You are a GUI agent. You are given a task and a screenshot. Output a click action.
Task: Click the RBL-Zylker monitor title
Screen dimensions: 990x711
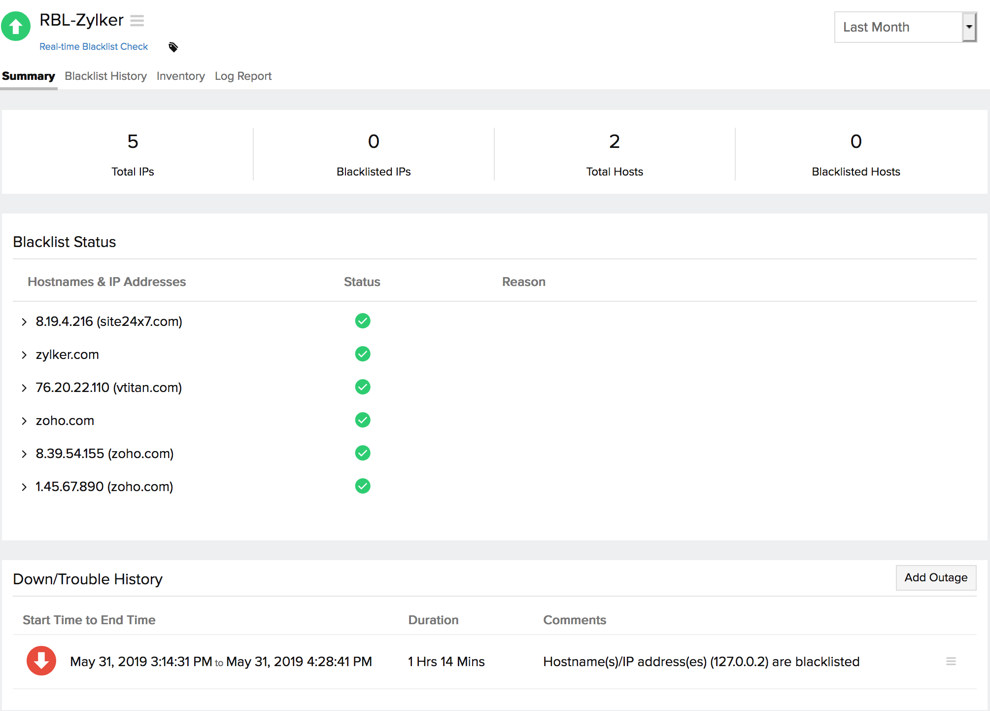[81, 20]
